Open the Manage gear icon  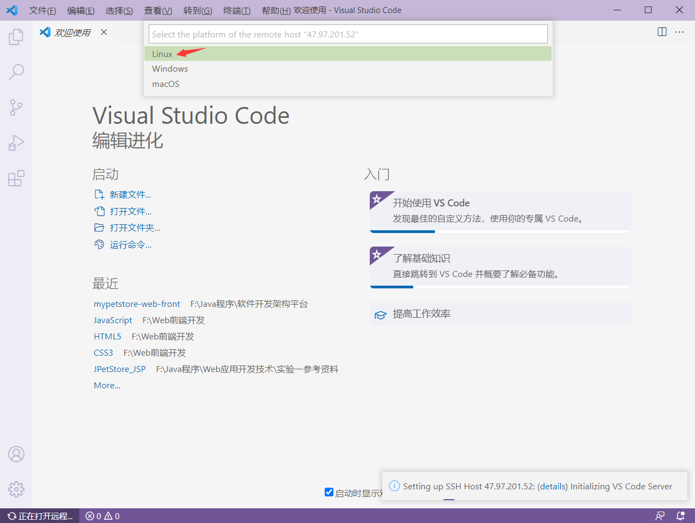point(16,489)
